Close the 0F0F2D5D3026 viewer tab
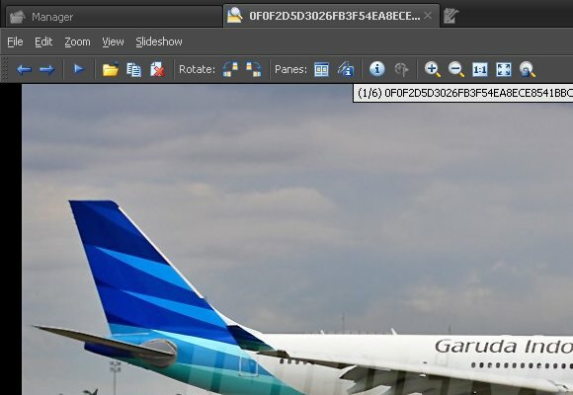 pyautogui.click(x=428, y=16)
